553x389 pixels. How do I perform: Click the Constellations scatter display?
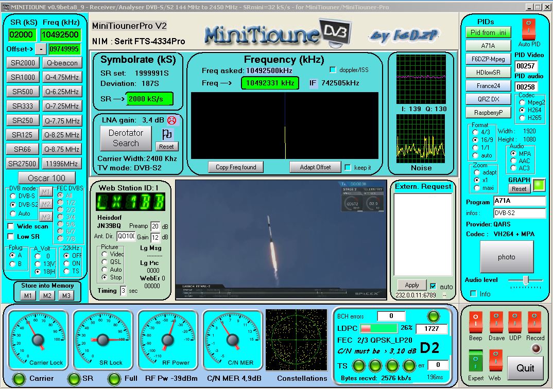pos(296,340)
